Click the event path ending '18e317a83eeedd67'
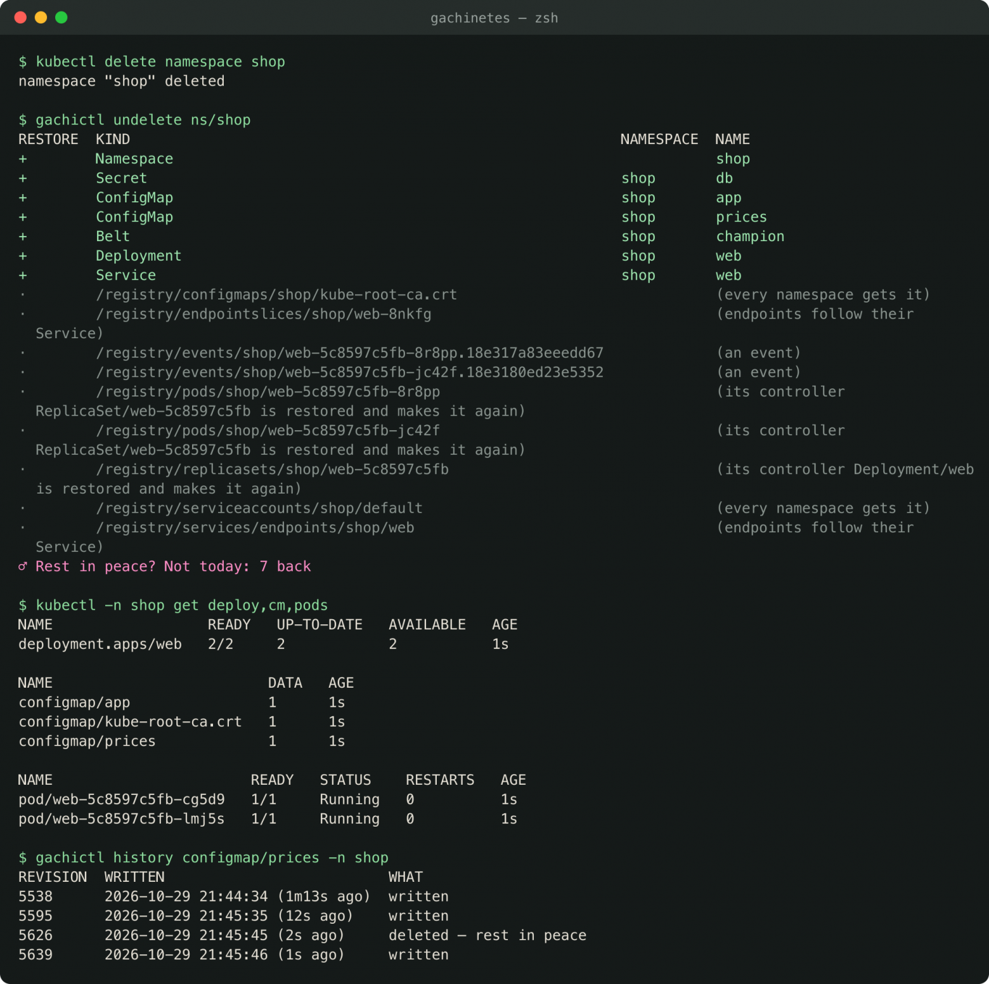Image resolution: width=989 pixels, height=984 pixels. tap(349, 353)
